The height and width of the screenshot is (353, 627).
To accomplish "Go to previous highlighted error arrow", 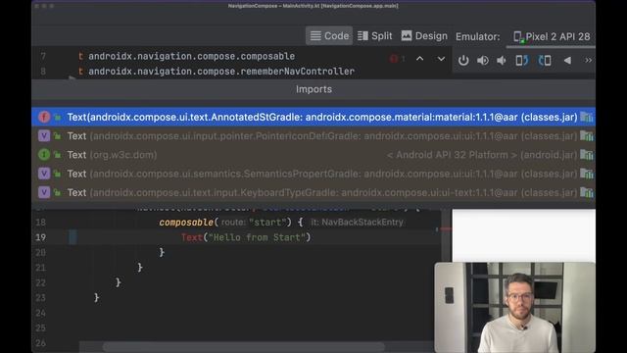I will pos(419,59).
